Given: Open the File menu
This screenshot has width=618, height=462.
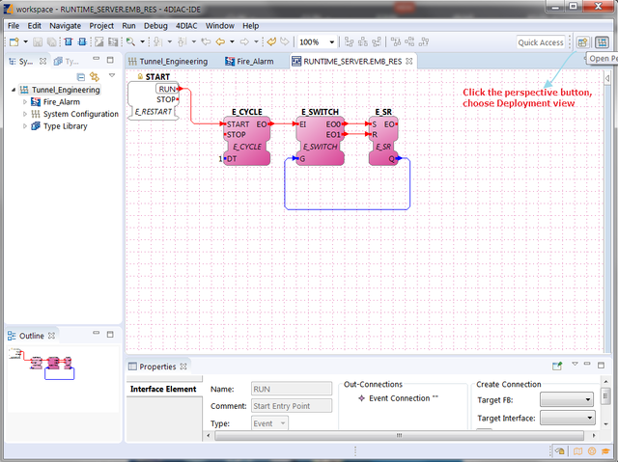Looking at the screenshot, I should pyautogui.click(x=13, y=26).
